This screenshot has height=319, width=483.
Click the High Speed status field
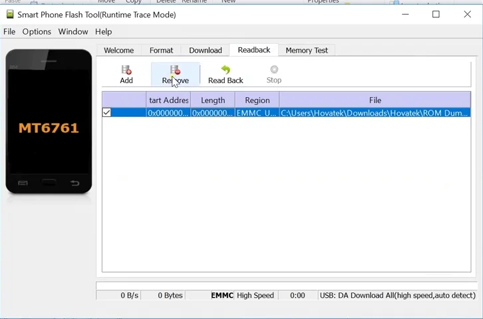click(255, 295)
